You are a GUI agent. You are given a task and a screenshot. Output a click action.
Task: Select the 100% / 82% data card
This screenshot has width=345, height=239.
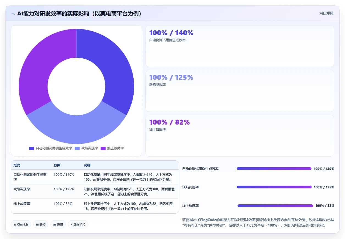pos(240,136)
